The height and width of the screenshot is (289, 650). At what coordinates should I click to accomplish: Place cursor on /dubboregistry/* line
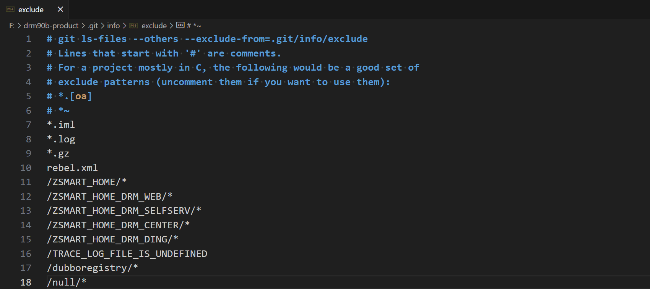click(x=93, y=268)
